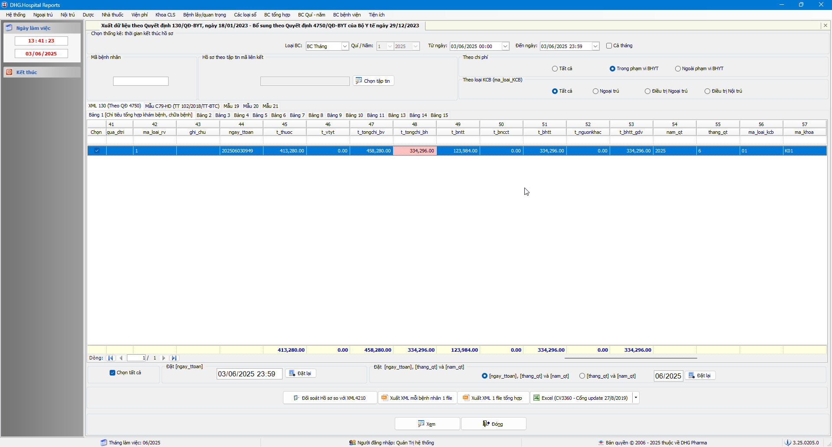Open the Năm dropdown showing 2025

416,46
